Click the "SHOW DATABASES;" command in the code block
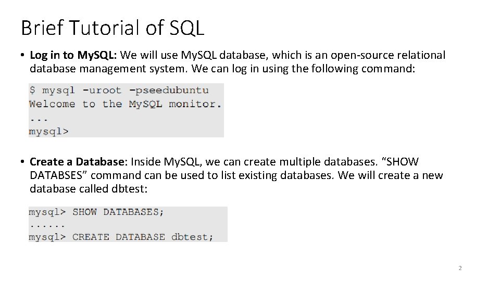 click(118, 212)
